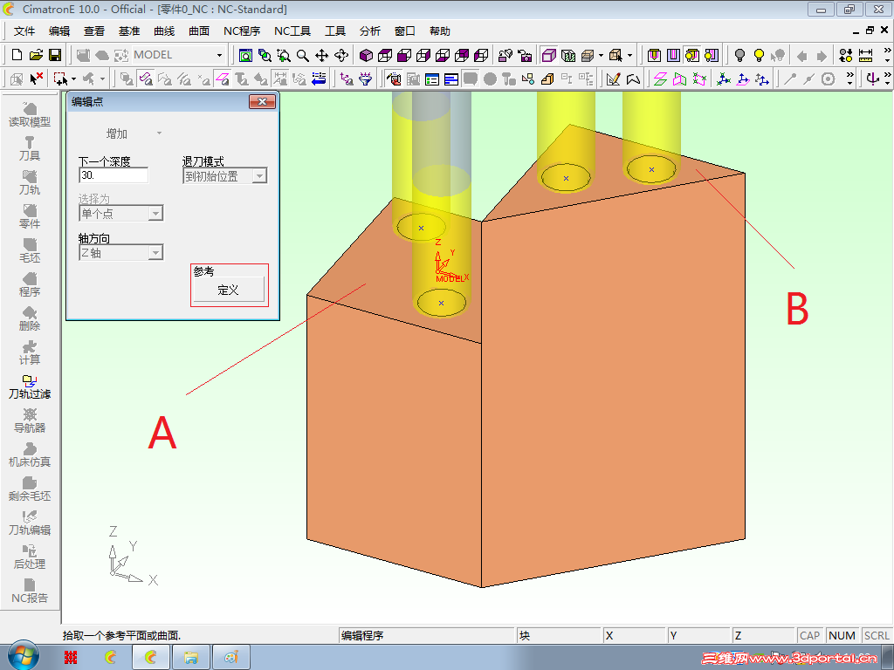The height and width of the screenshot is (670, 894).
Task: Save the file with the floppy disk icon
Action: [55, 55]
